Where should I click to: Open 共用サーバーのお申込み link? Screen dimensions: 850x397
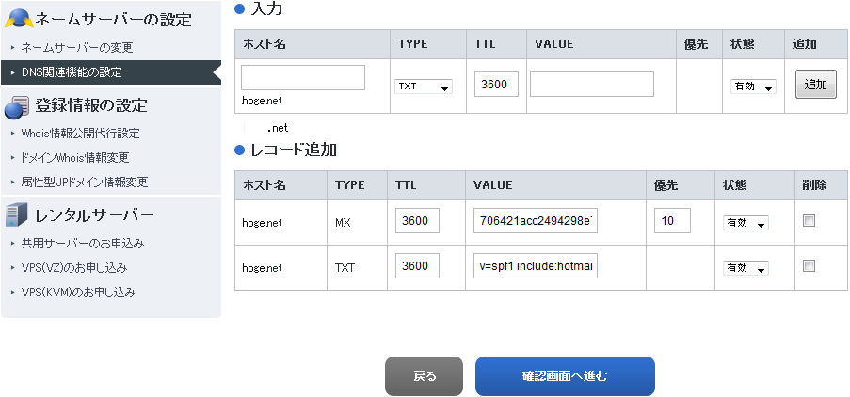tap(82, 244)
